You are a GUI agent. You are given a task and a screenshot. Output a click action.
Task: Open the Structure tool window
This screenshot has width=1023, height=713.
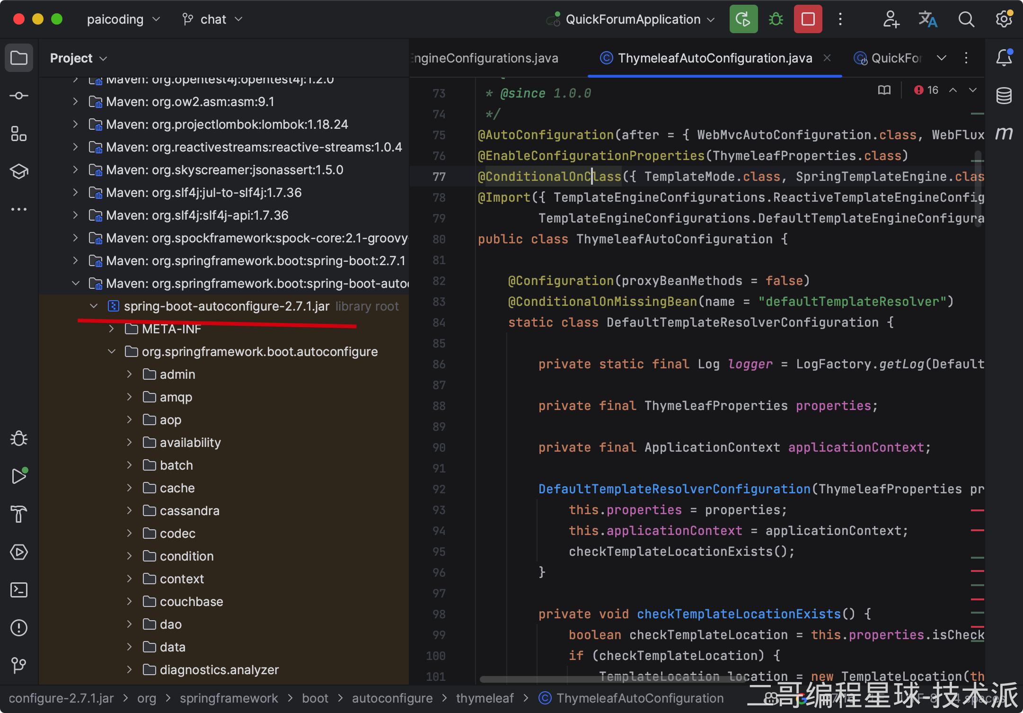(19, 134)
